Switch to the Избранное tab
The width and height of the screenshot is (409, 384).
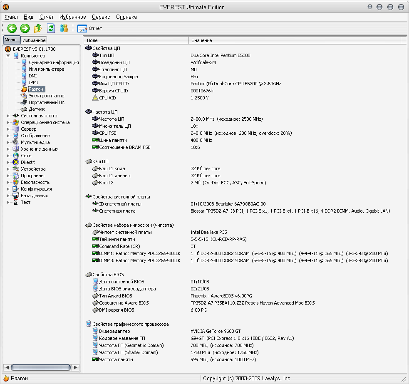34,40
